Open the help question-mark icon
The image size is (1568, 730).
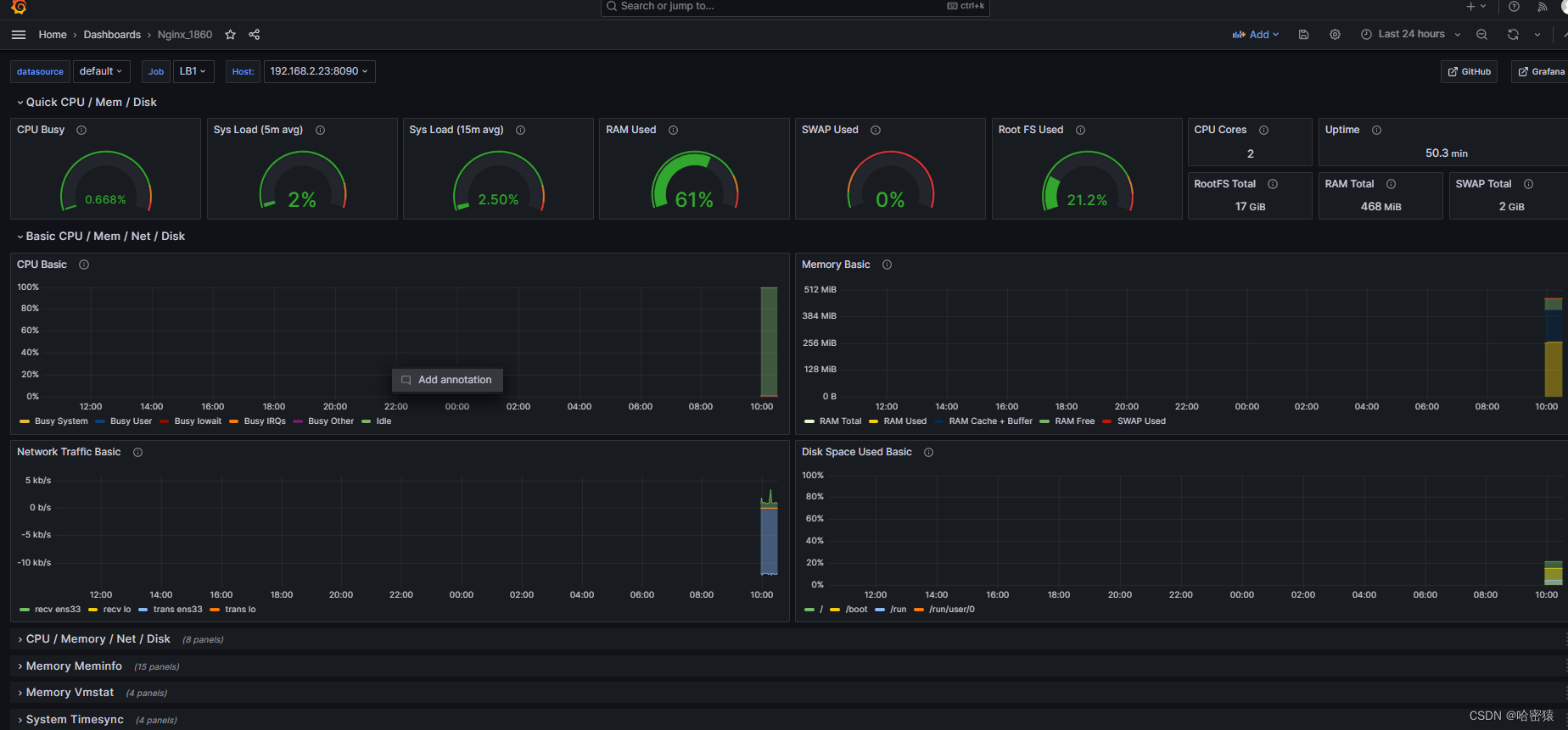(1514, 7)
